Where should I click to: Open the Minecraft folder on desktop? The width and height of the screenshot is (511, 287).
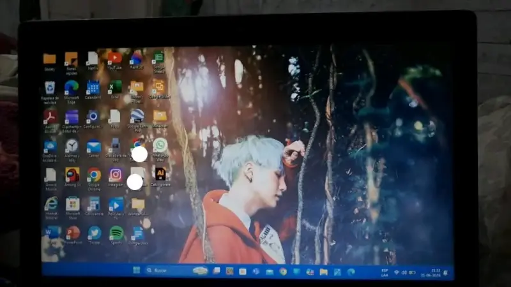click(160, 119)
